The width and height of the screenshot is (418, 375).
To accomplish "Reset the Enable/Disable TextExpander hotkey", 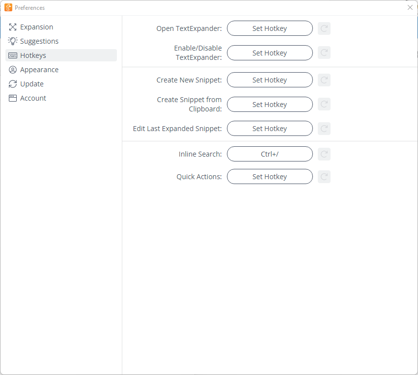I will 324,53.
